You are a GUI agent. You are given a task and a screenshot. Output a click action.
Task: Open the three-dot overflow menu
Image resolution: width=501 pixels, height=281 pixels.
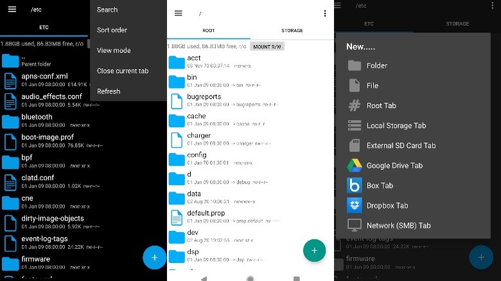pos(325,13)
